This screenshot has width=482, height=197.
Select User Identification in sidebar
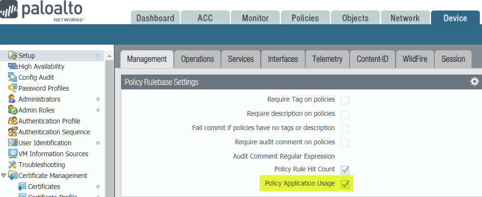pyautogui.click(x=45, y=143)
